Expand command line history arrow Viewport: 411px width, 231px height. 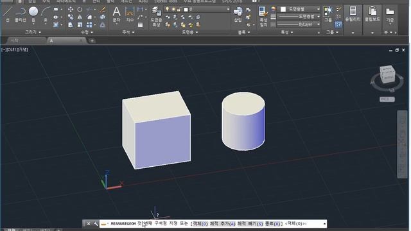[x=324, y=224]
